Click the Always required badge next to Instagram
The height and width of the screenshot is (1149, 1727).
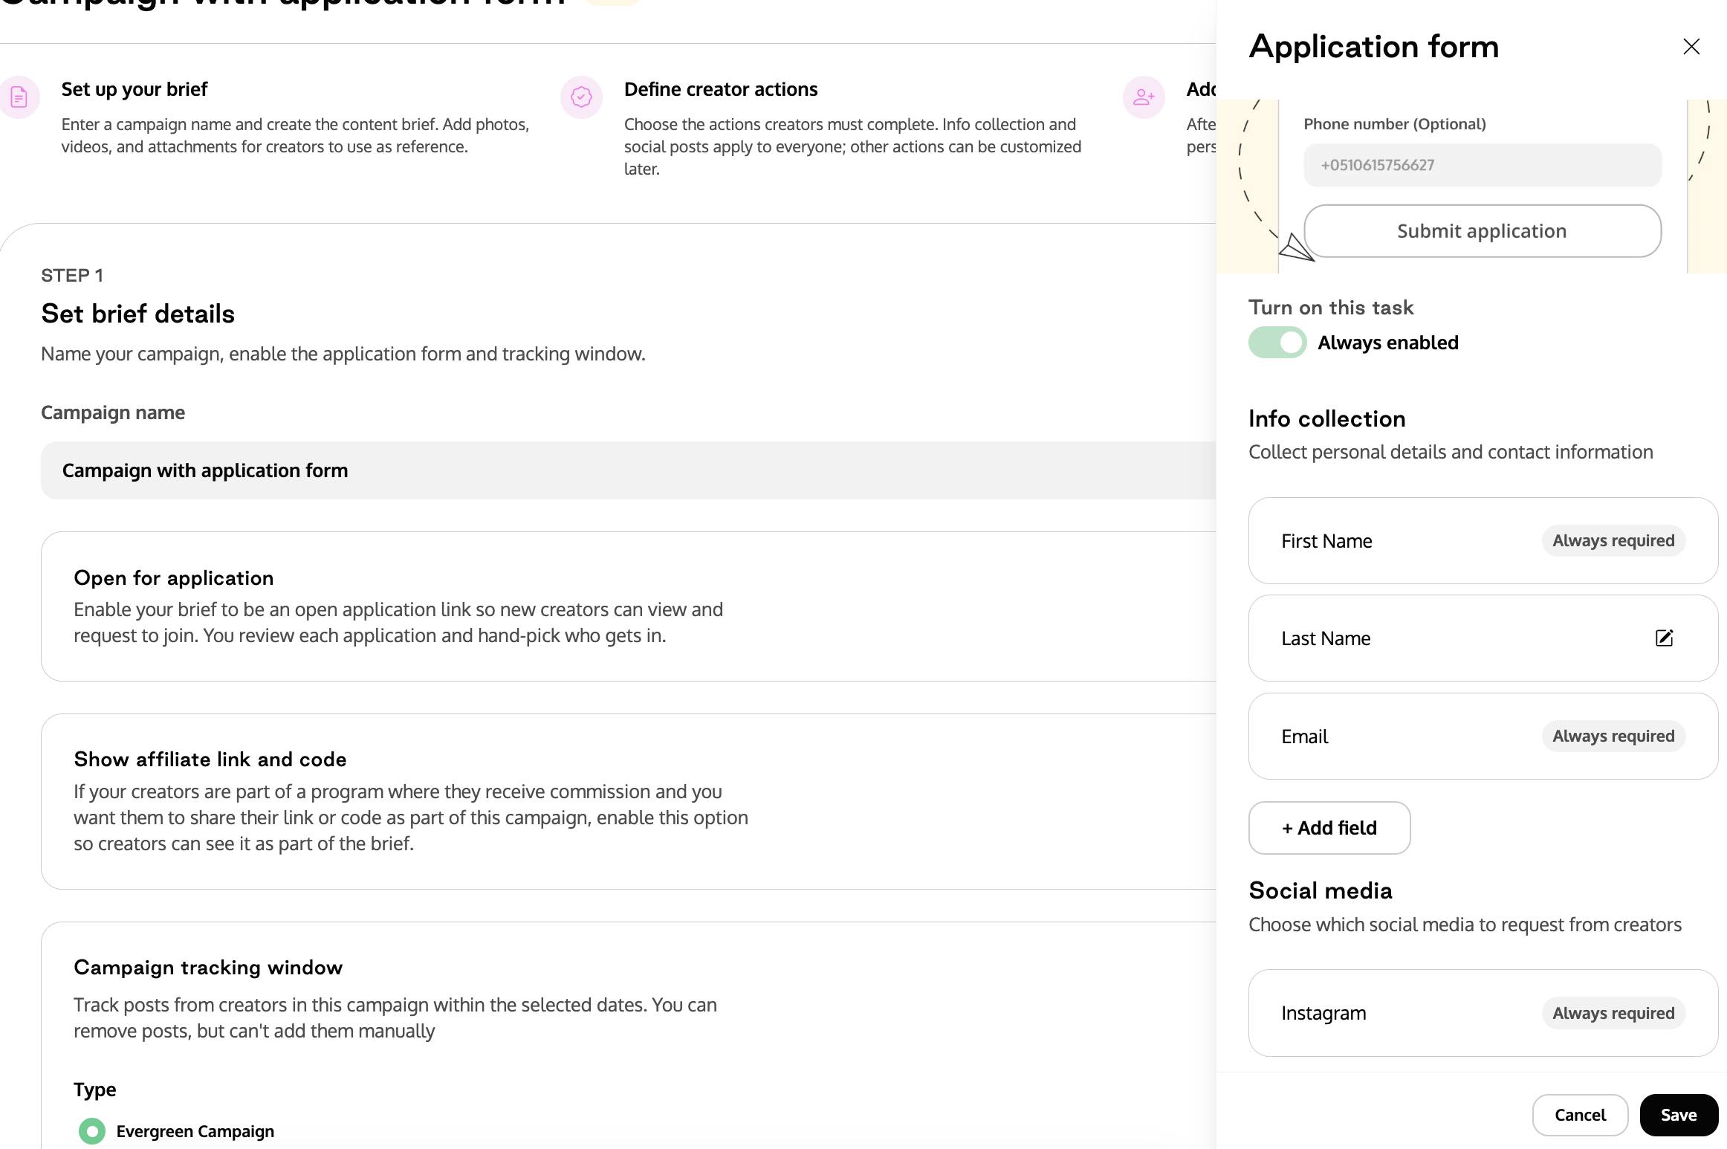click(1613, 1013)
